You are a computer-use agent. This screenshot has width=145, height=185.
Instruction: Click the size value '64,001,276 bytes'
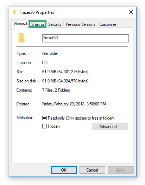[x=73, y=72]
